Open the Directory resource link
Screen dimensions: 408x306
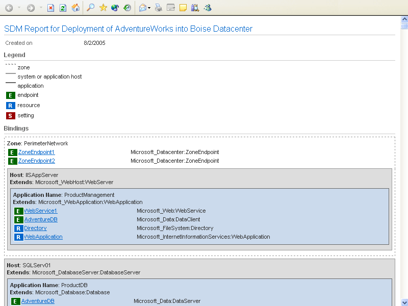(35, 228)
